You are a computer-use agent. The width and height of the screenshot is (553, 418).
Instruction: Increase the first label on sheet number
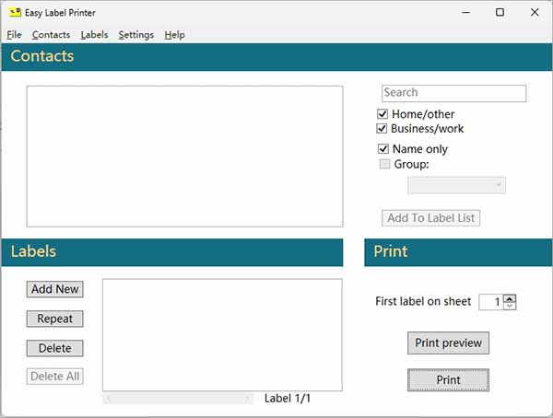(x=511, y=297)
